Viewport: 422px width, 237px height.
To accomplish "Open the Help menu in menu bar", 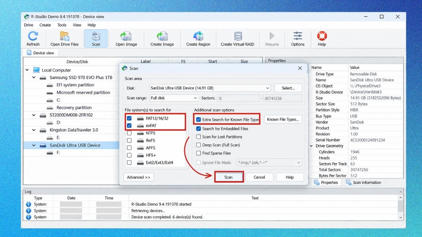I will (91, 25).
